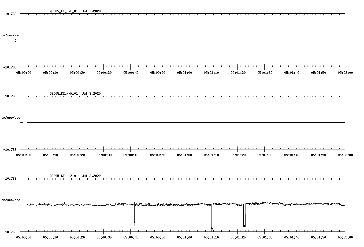The image size is (364, 247).
Task: Click 05:00:20 on the HNZ time axis
Action: point(77,237)
